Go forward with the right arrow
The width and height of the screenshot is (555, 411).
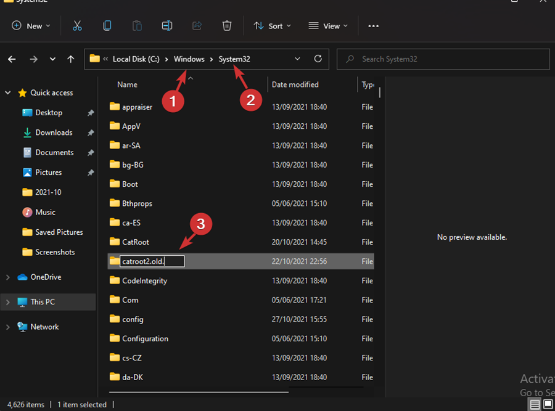coord(33,59)
